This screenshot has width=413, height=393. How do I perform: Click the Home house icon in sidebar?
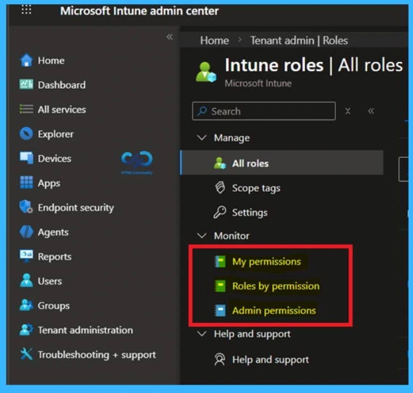26,61
